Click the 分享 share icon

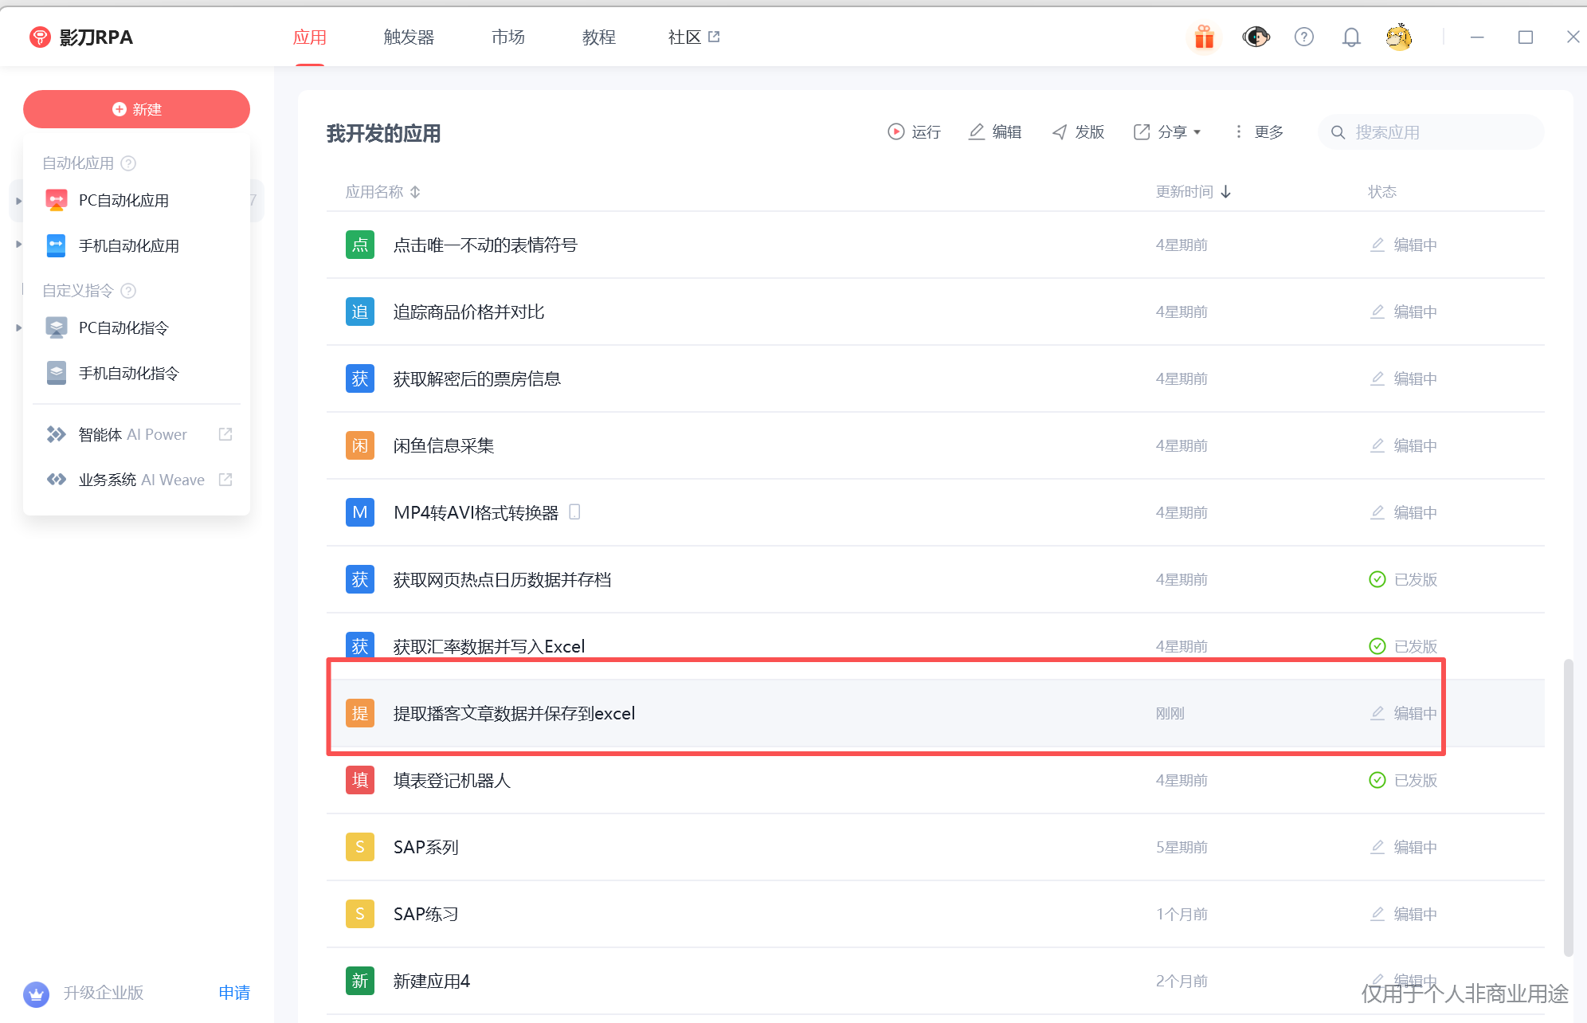[1142, 131]
